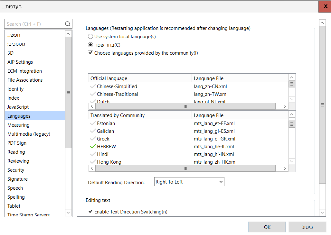Image resolution: width=331 pixels, height=235 pixels.
Task: Click up arrow of category sidebar scrollbar
Action: click(x=68, y=34)
